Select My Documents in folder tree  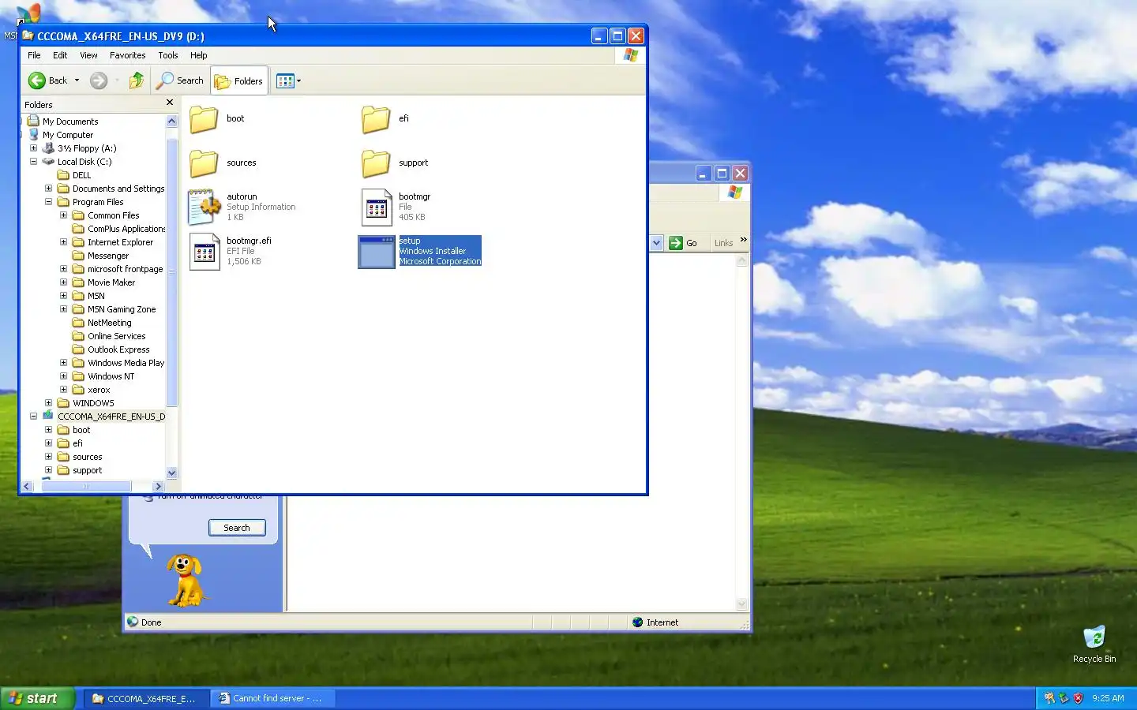tap(70, 121)
